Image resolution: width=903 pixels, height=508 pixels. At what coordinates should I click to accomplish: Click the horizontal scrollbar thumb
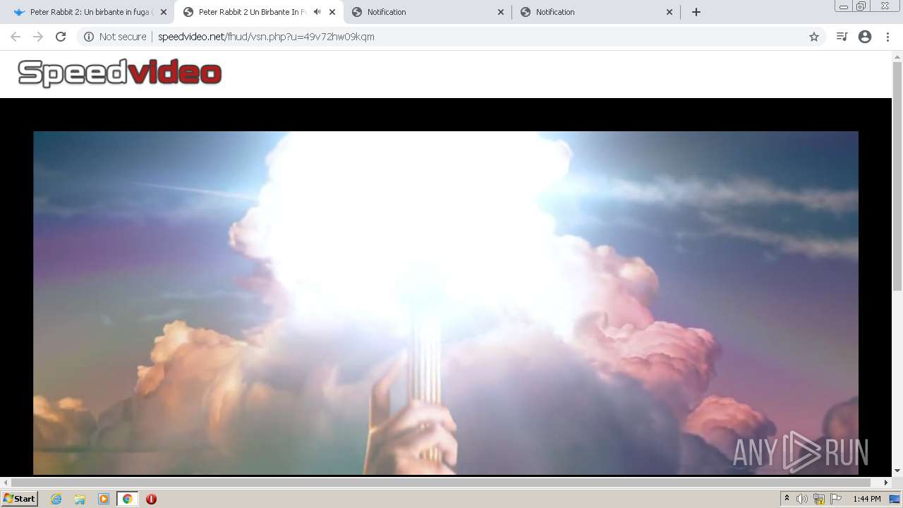(x=442, y=483)
